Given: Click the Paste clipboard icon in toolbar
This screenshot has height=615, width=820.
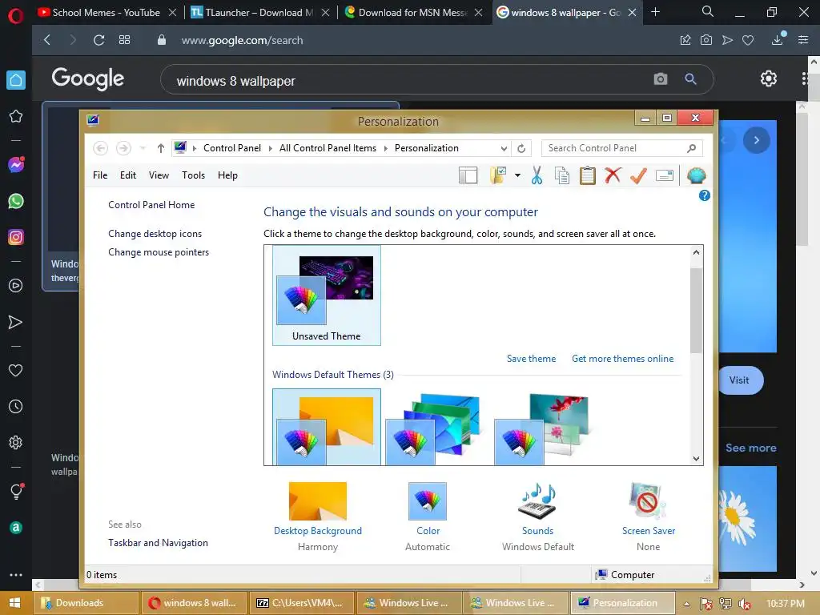Looking at the screenshot, I should point(587,175).
